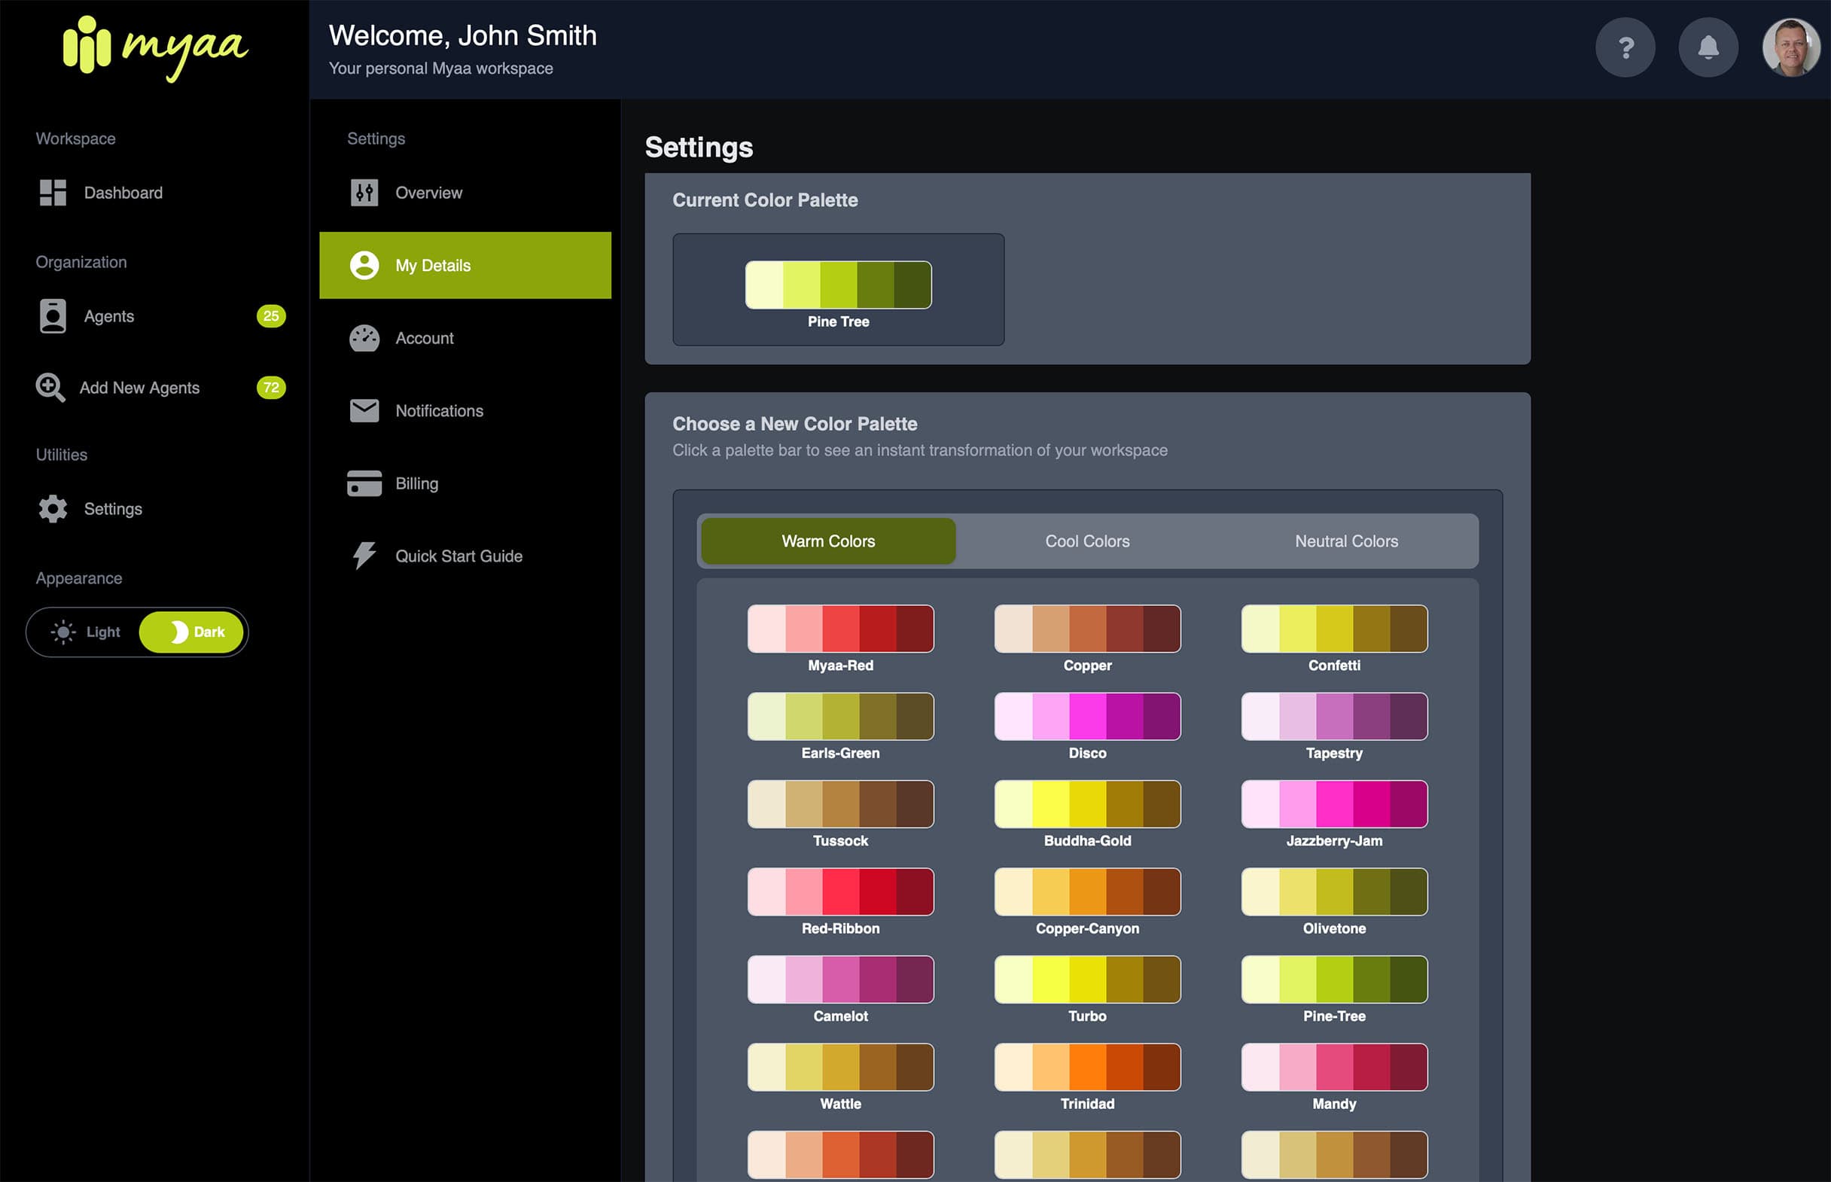The image size is (1831, 1182).
Task: Pick the Buddha-Gold palette bar
Action: point(1087,803)
